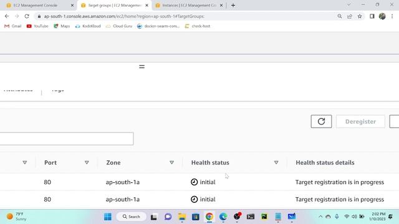The image size is (399, 224).
Task: Open the browser zoom search icon
Action: pos(340,16)
